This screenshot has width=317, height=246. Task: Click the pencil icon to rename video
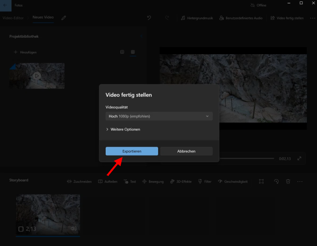click(64, 18)
